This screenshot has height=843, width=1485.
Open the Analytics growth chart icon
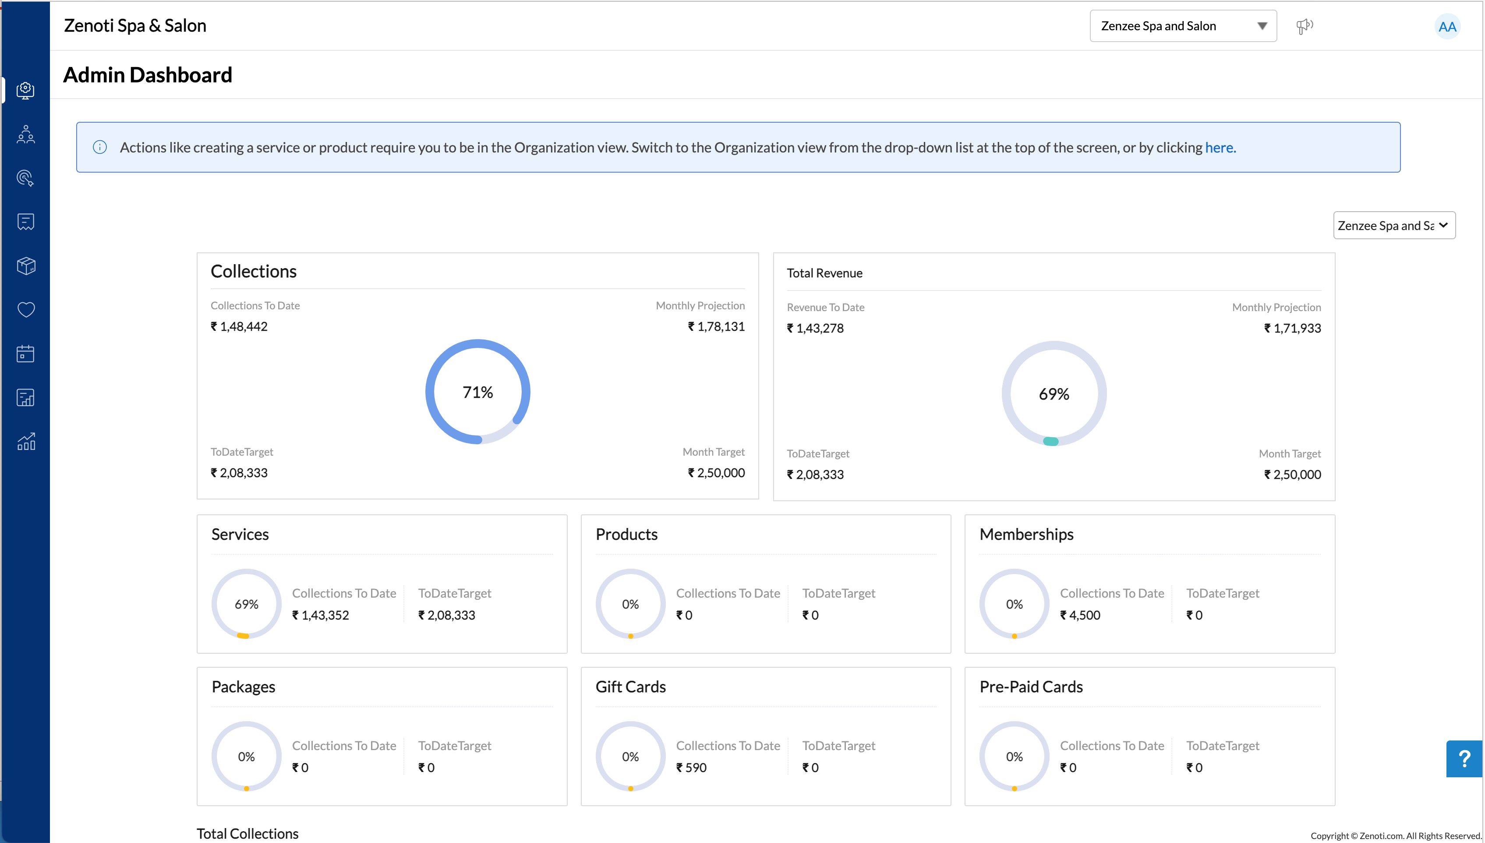(25, 442)
